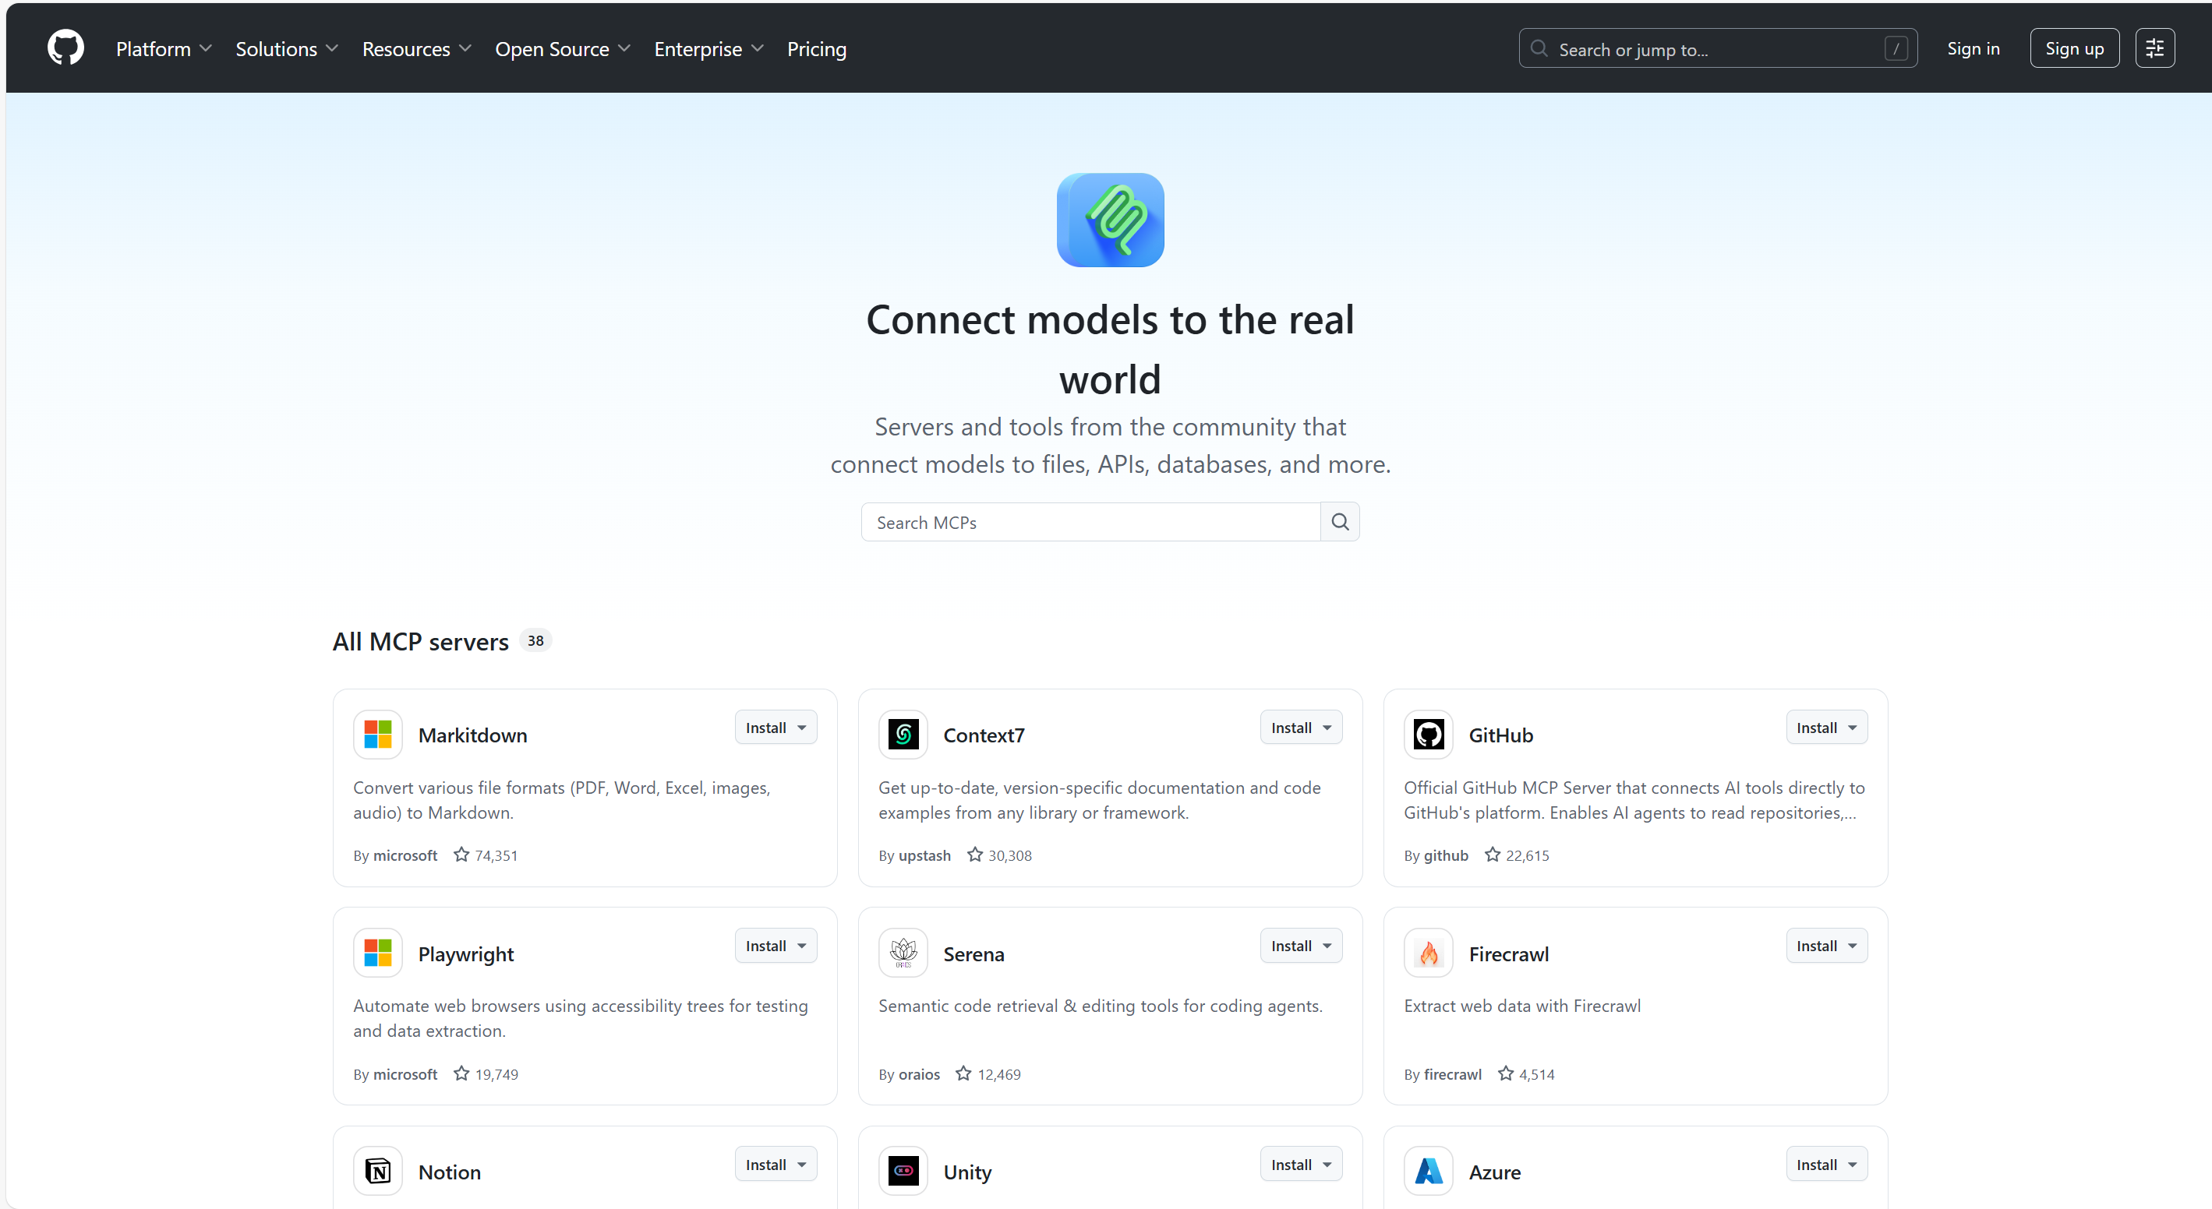This screenshot has width=2212, height=1209.
Task: Expand the Resources menu
Action: (x=416, y=49)
